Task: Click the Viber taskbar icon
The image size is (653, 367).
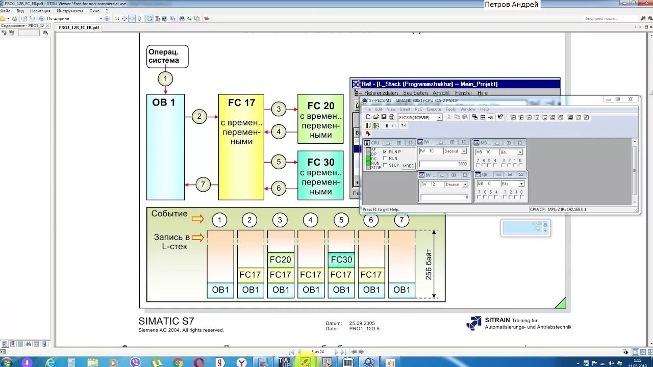Action: tap(135, 362)
